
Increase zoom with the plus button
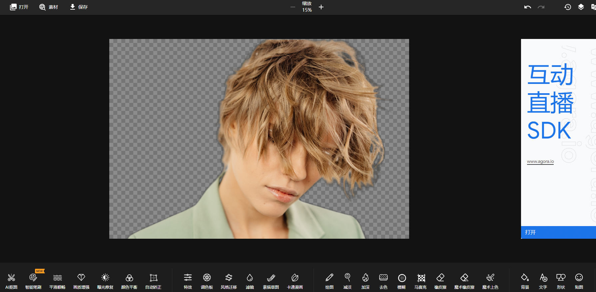[321, 7]
